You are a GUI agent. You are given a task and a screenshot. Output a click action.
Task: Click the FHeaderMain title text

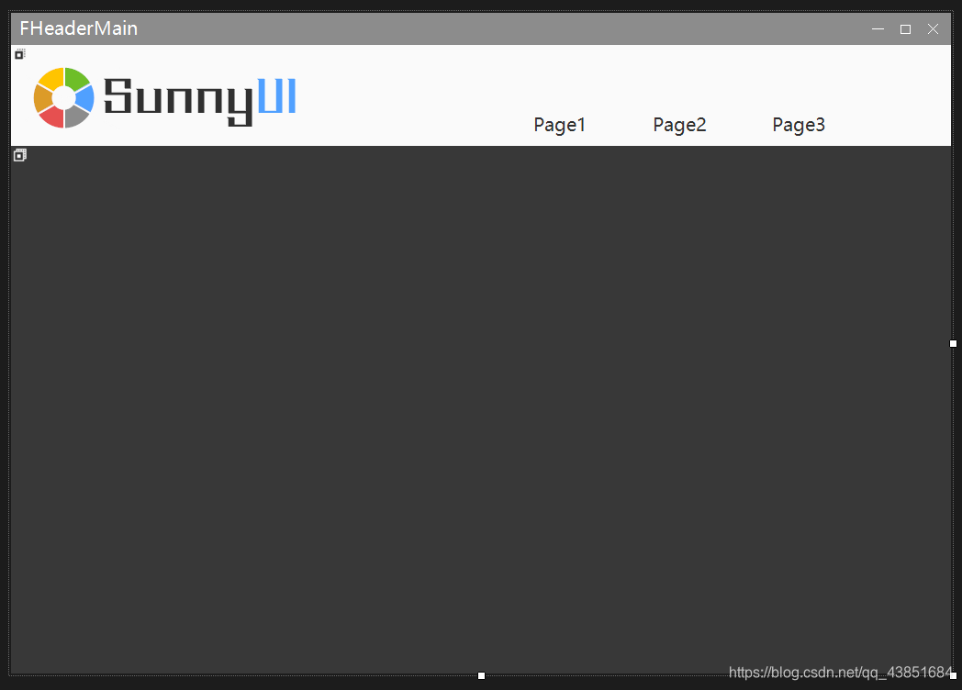click(79, 28)
